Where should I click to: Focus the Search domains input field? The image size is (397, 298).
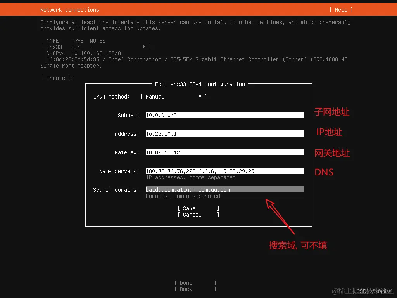click(x=224, y=189)
